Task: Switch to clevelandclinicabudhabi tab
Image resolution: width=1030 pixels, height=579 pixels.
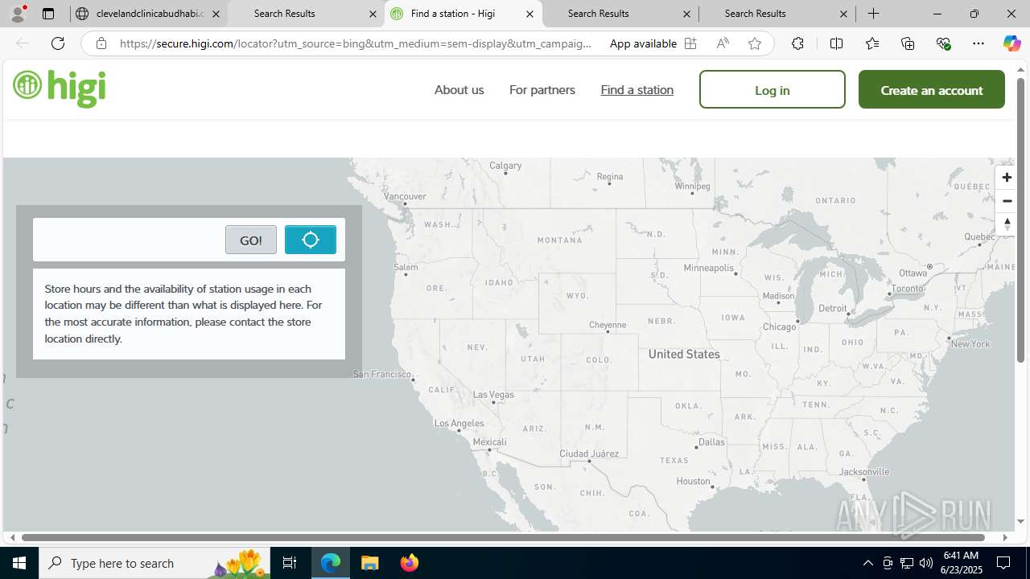Action: coord(148,14)
